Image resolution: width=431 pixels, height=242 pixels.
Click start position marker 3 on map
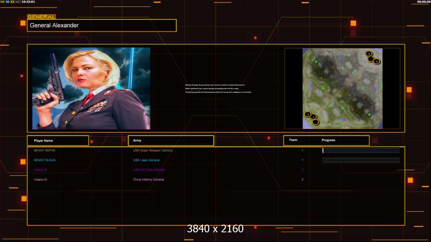pyautogui.click(x=369, y=54)
